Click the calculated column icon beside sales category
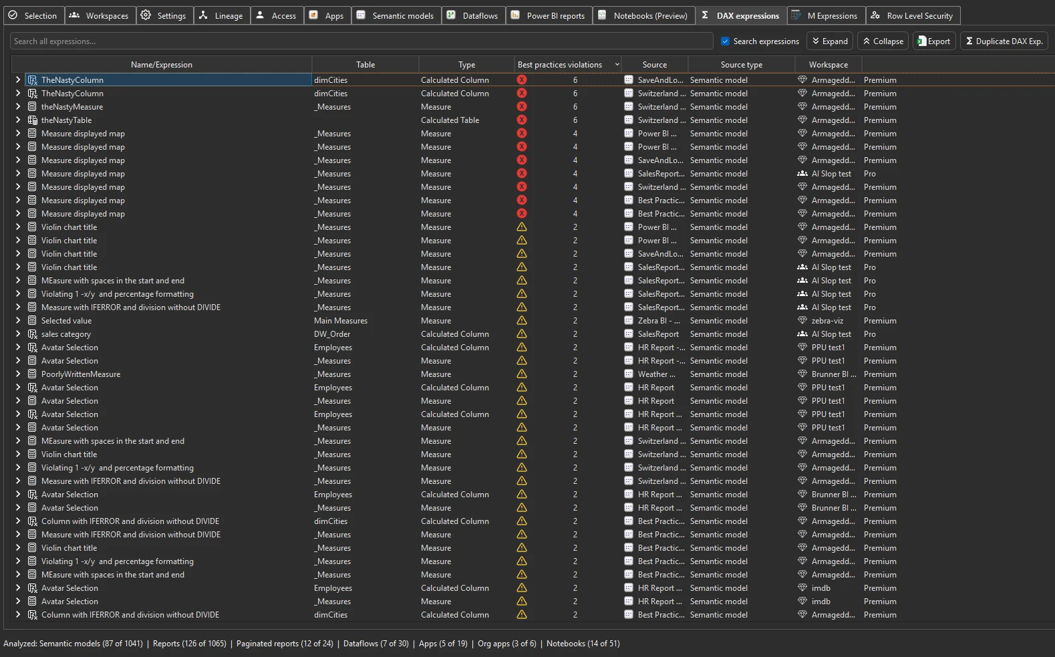This screenshot has height=657, width=1055. (32, 334)
